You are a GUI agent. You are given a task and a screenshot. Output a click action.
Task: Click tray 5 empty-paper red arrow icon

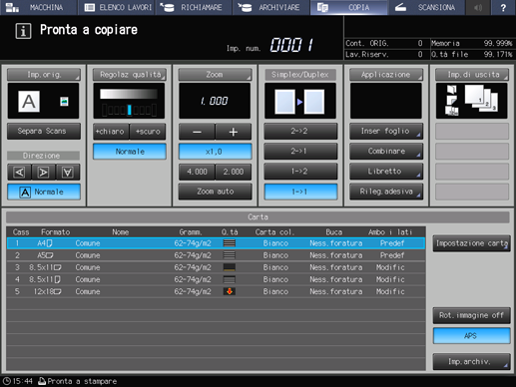click(230, 291)
